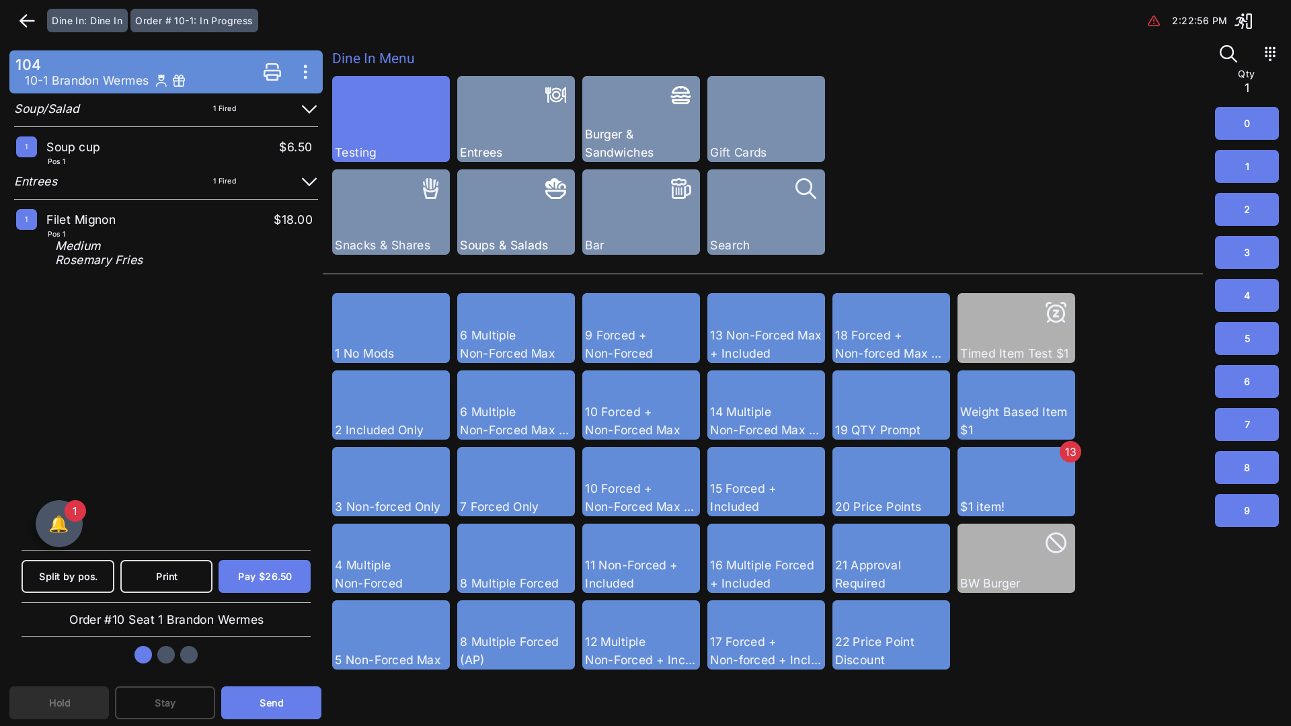Select the first seat page dot
The width and height of the screenshot is (1291, 726).
[143, 655]
